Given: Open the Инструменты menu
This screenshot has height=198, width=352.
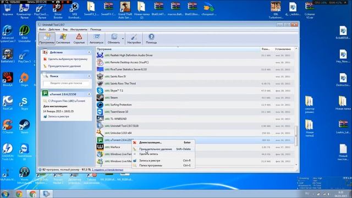Looking at the screenshot, I should [79, 29].
